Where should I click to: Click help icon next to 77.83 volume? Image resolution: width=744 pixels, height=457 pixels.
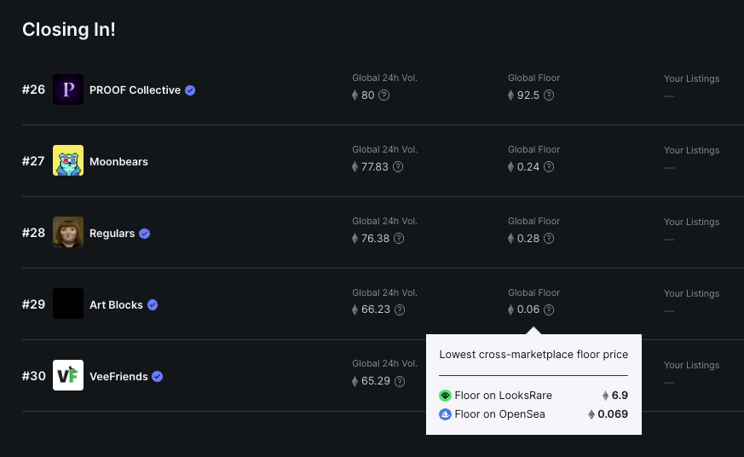point(398,167)
